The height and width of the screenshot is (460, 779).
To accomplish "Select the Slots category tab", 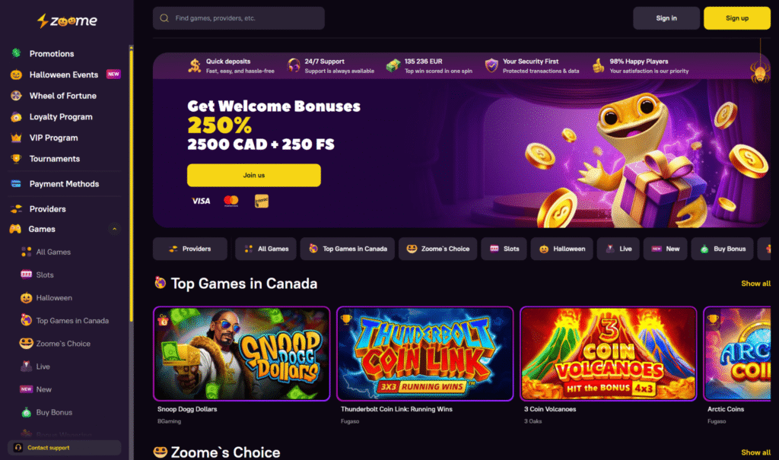I will click(x=504, y=249).
